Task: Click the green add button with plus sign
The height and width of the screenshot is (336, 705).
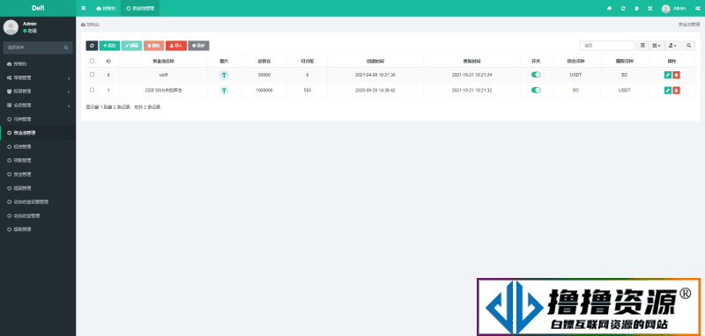Action: coord(109,46)
